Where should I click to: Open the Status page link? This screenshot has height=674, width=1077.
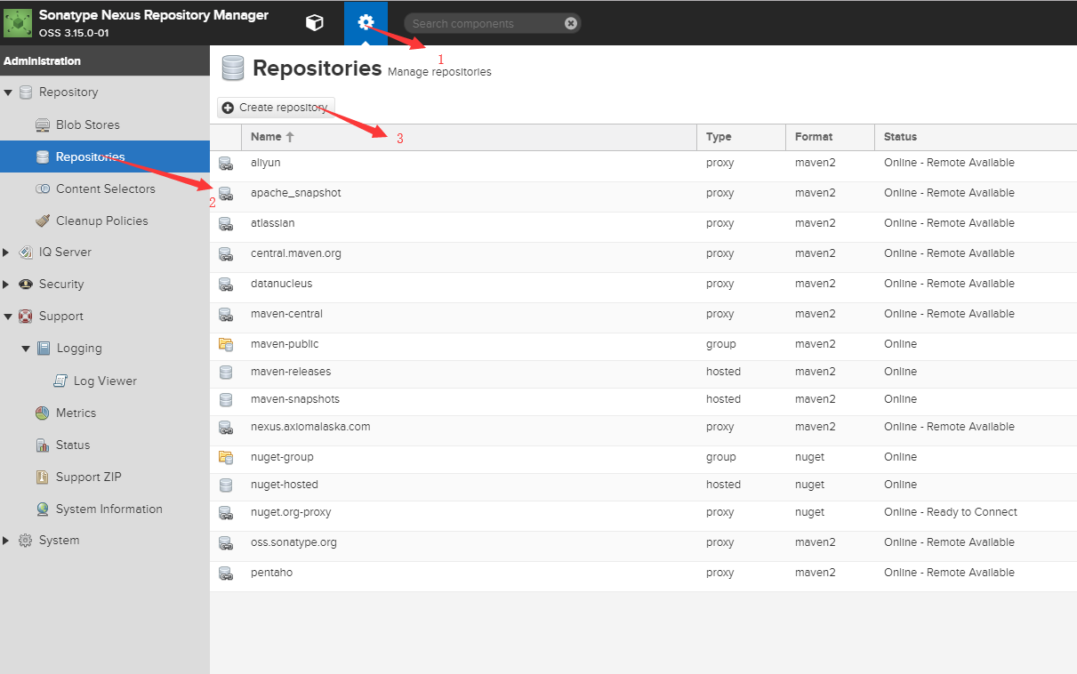point(73,445)
